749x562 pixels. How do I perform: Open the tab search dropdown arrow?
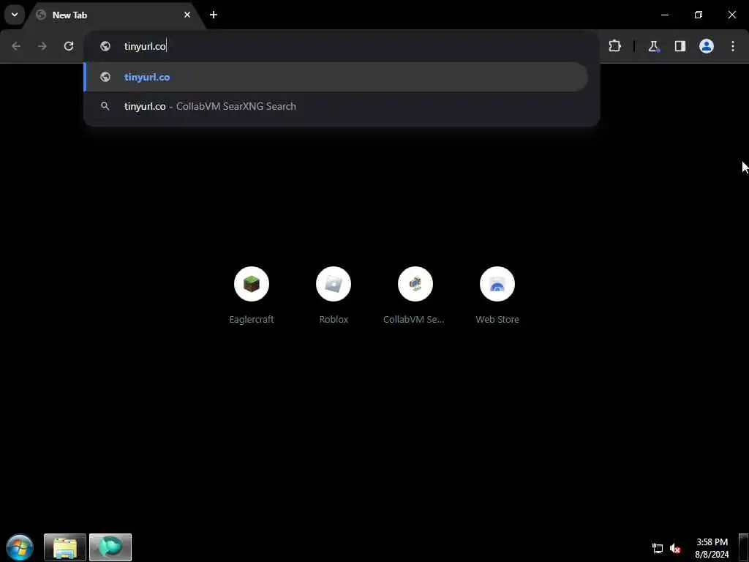click(15, 15)
